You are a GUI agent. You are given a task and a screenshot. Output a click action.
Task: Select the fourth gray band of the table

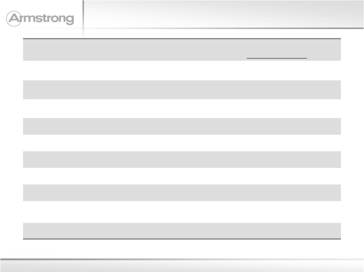pyautogui.click(x=182, y=160)
